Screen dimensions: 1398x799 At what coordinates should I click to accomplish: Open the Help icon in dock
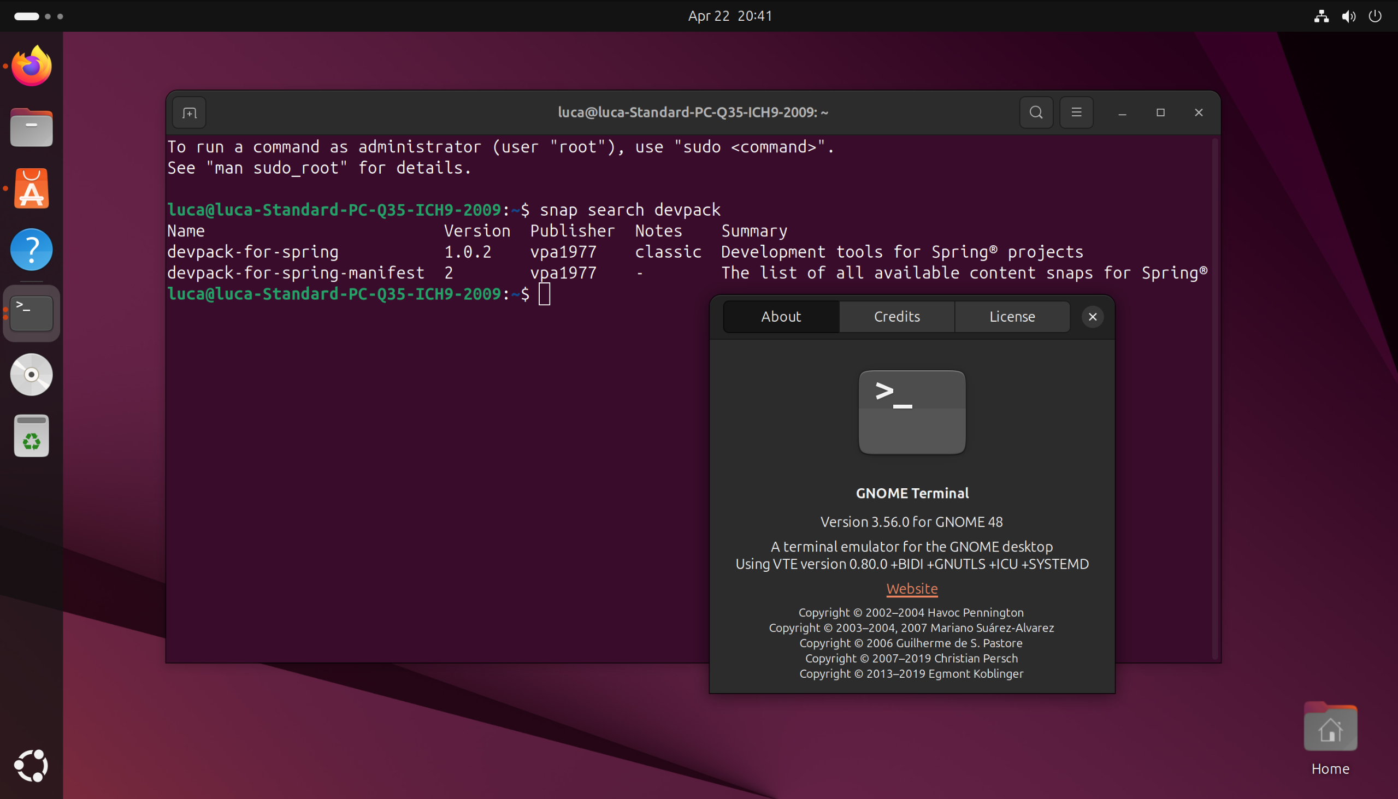(31, 250)
